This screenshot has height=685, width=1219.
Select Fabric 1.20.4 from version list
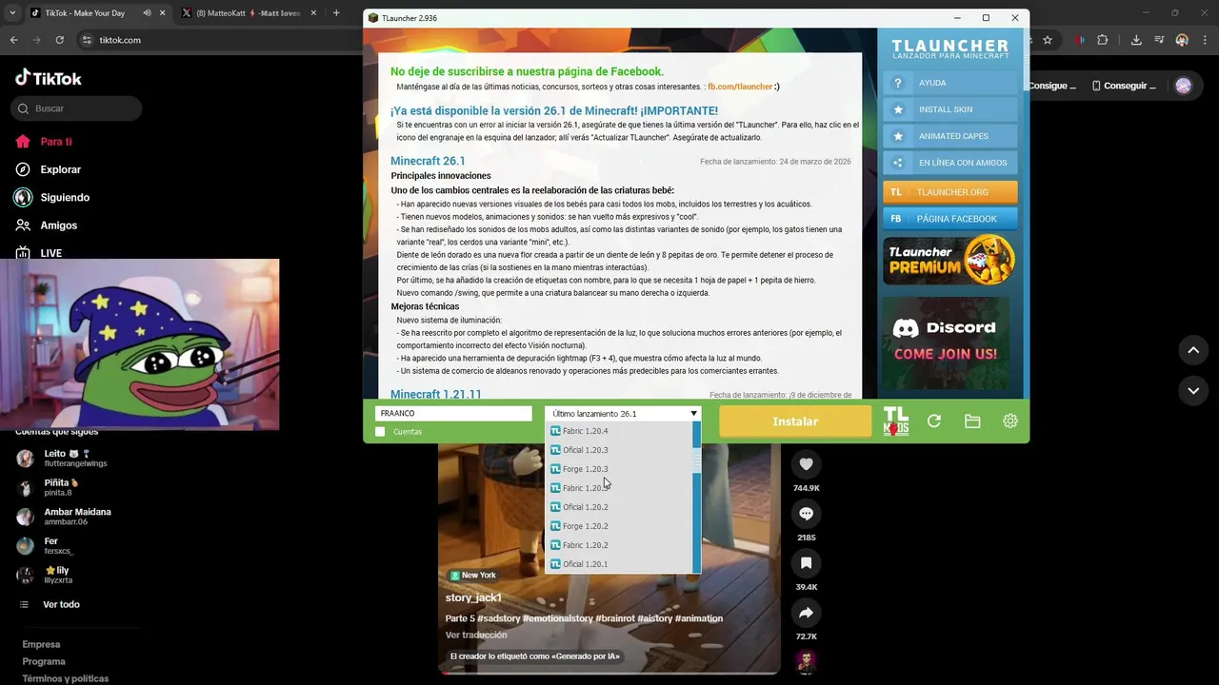[620, 431]
